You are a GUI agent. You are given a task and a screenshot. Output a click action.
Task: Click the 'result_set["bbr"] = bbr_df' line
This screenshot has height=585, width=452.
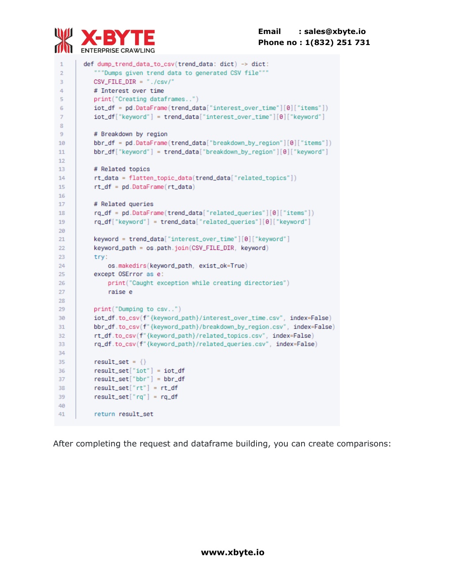click(139, 379)
